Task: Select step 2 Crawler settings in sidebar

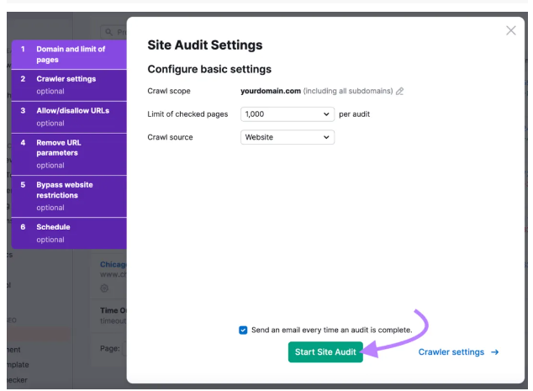Action: [x=69, y=85]
